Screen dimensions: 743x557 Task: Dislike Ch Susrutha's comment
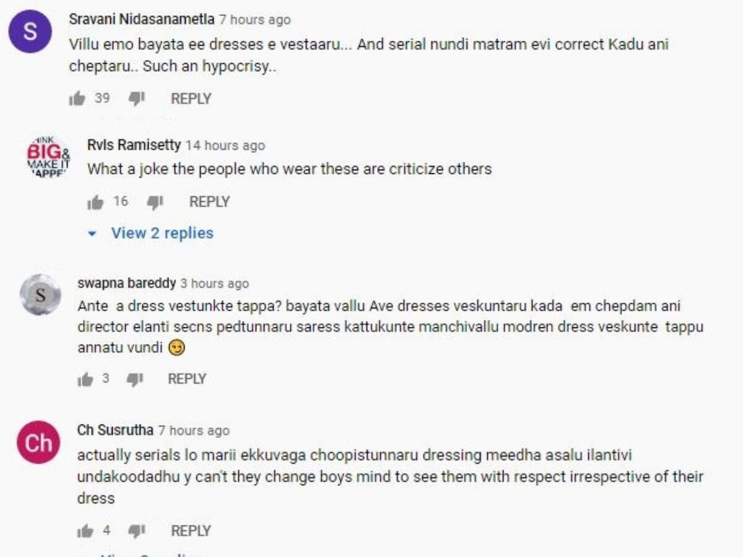[137, 531]
